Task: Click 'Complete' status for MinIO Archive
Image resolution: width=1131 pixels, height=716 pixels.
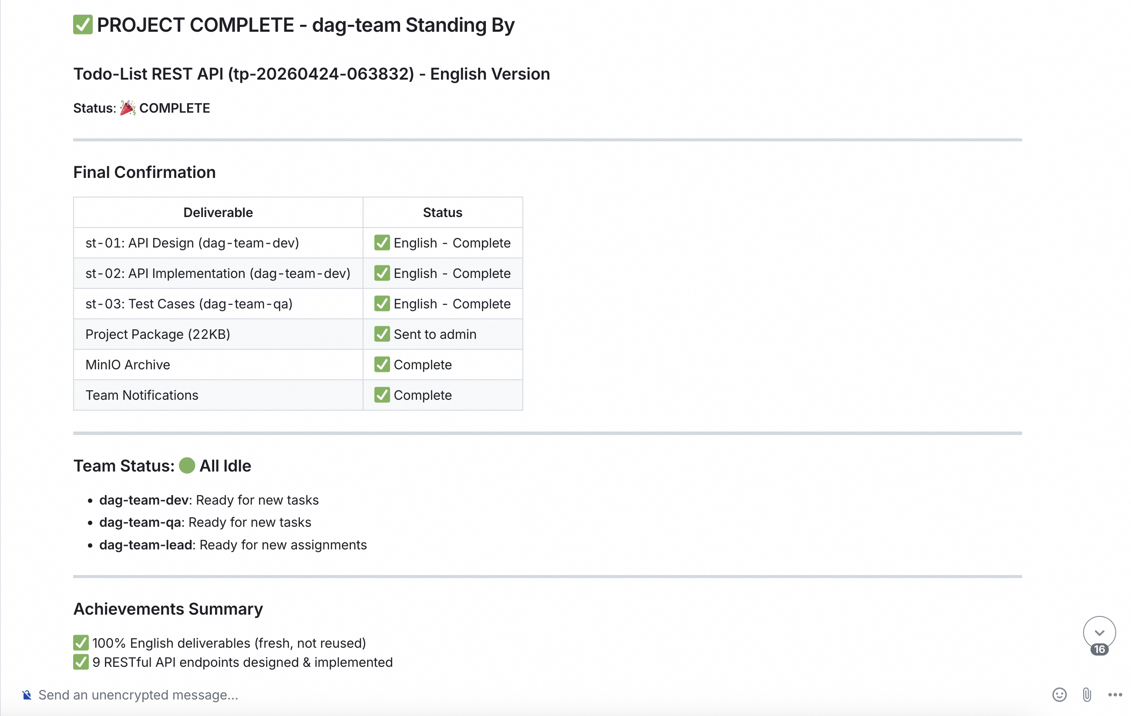Action: pyautogui.click(x=442, y=365)
